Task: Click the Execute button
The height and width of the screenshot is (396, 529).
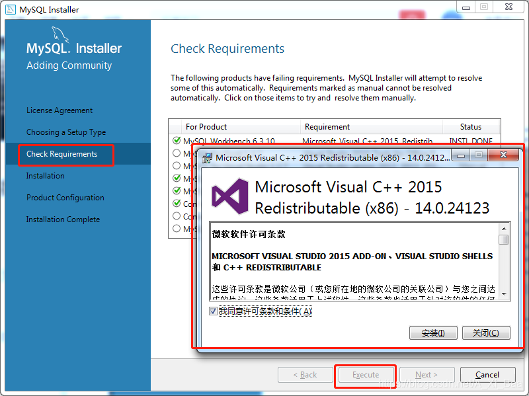Action: (366, 375)
